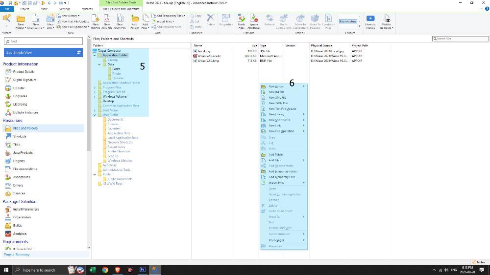
Task: Click the help question mark icon
Action: pyautogui.click(x=487, y=9)
